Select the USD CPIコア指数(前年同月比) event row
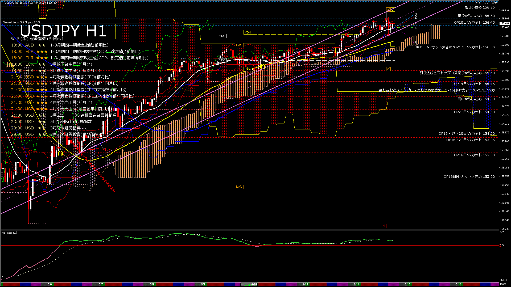 (73, 96)
